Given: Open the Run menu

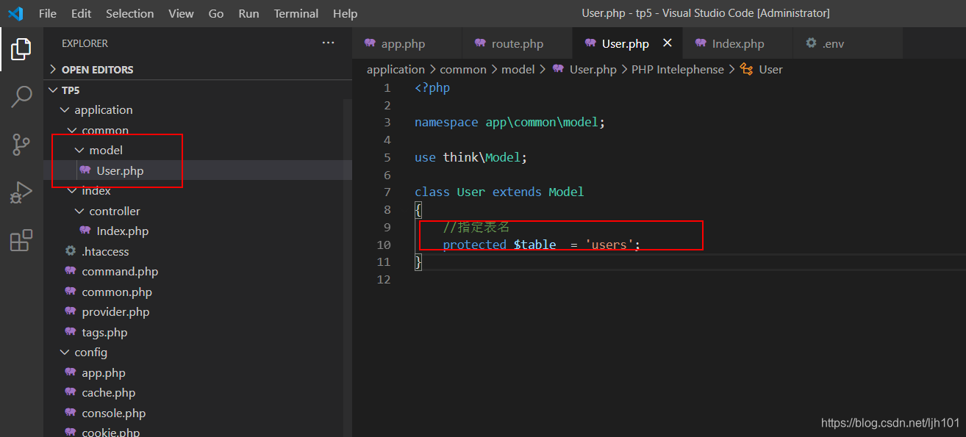Looking at the screenshot, I should coord(248,13).
